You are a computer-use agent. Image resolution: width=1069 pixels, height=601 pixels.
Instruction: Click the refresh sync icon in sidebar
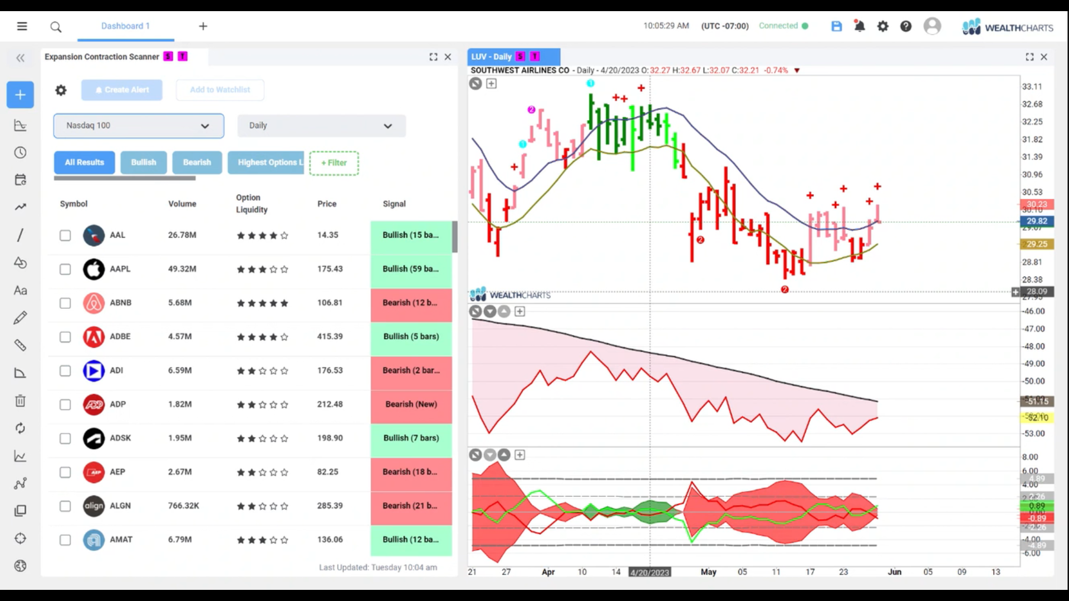click(20, 428)
